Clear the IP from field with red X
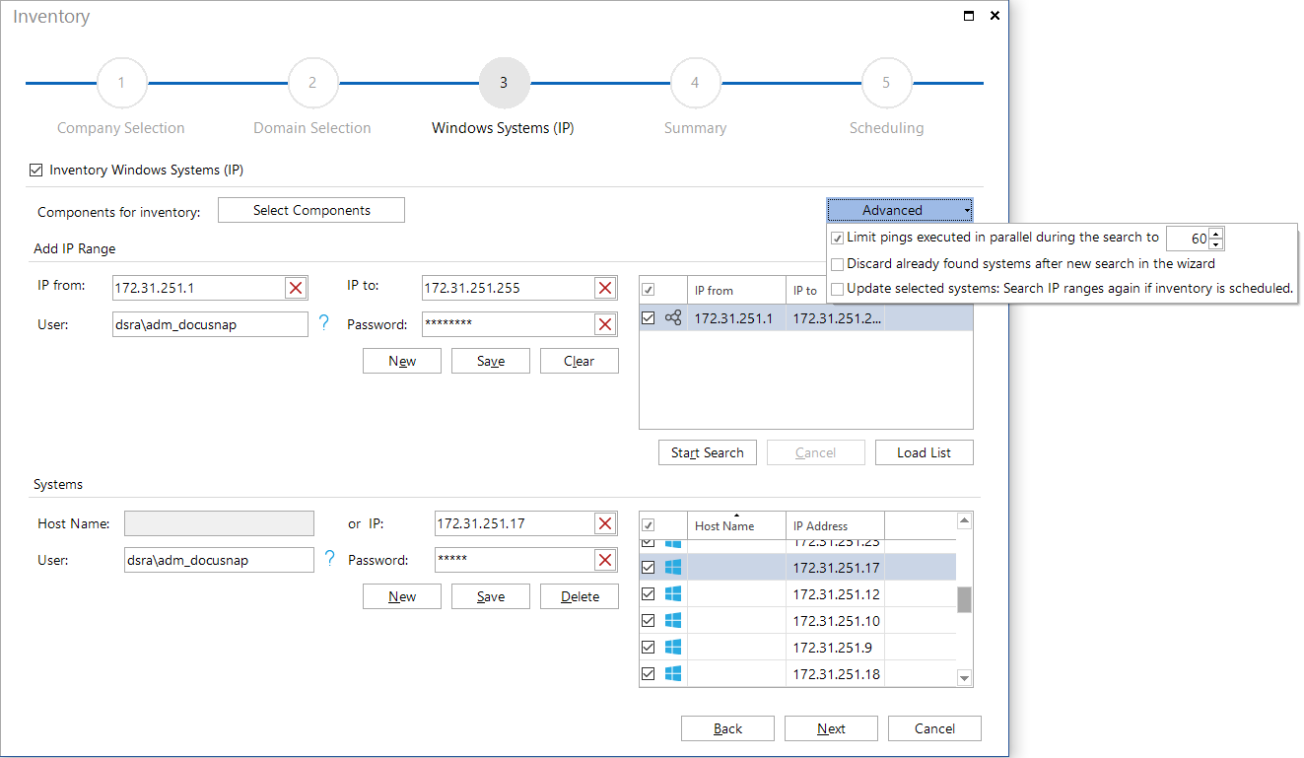Screen dimensions: 1304x758 tap(296, 288)
